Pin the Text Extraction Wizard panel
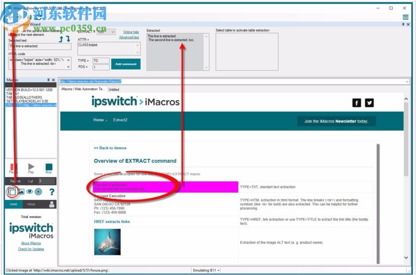This screenshot has width=416, height=275. pyautogui.click(x=403, y=24)
